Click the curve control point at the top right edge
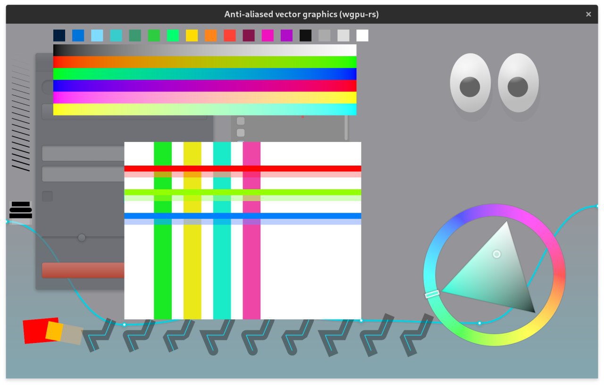 (597, 206)
